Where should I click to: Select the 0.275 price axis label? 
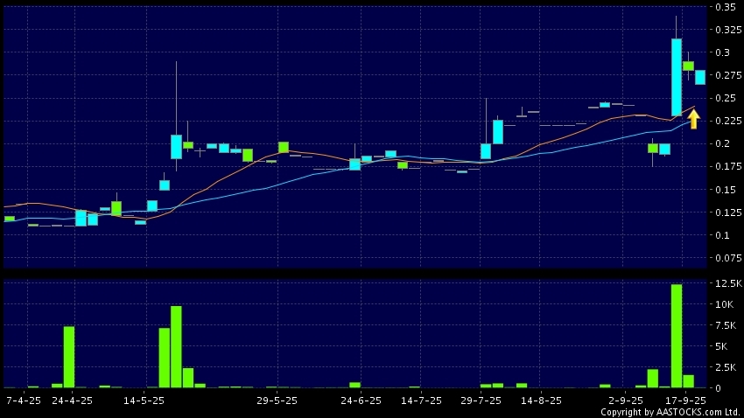click(x=728, y=75)
